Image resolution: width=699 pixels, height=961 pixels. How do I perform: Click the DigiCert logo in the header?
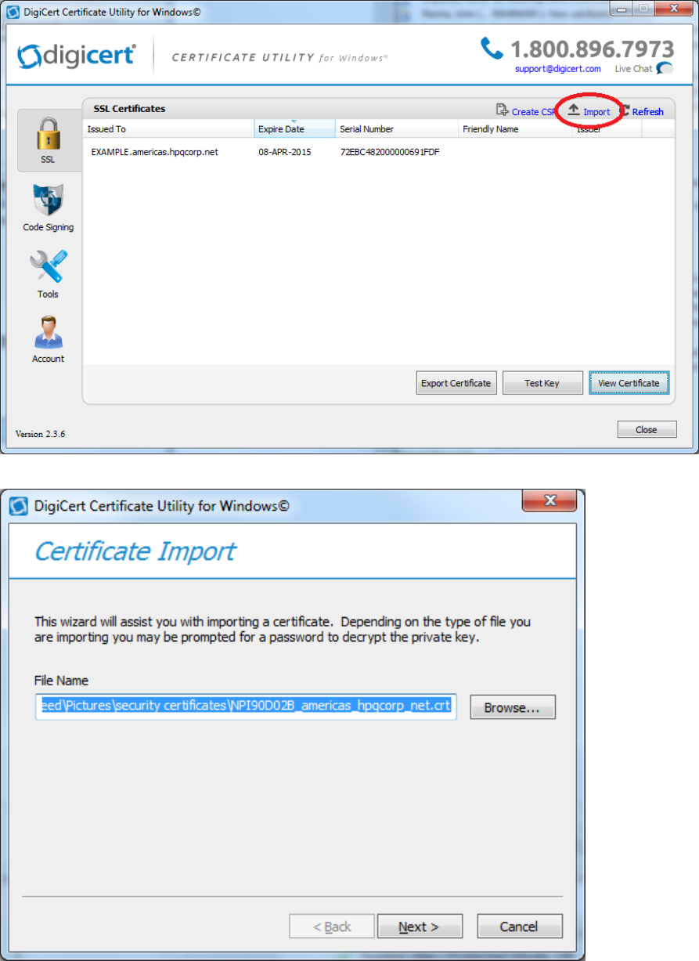coord(77,57)
